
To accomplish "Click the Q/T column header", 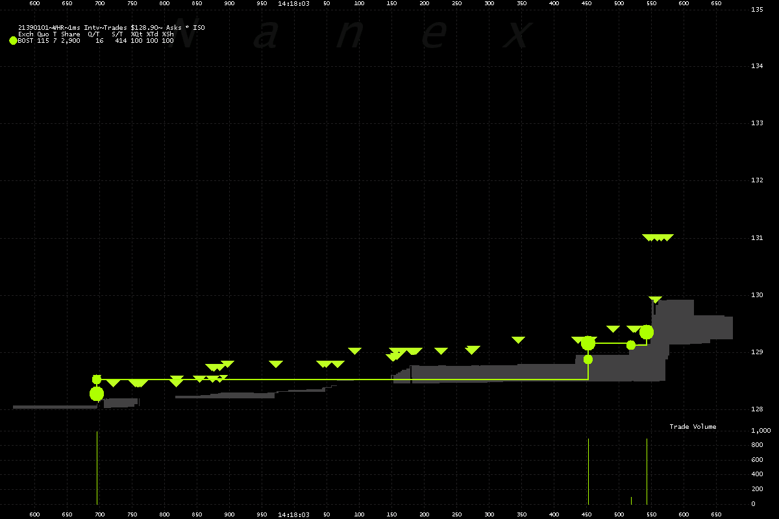I will coord(94,34).
